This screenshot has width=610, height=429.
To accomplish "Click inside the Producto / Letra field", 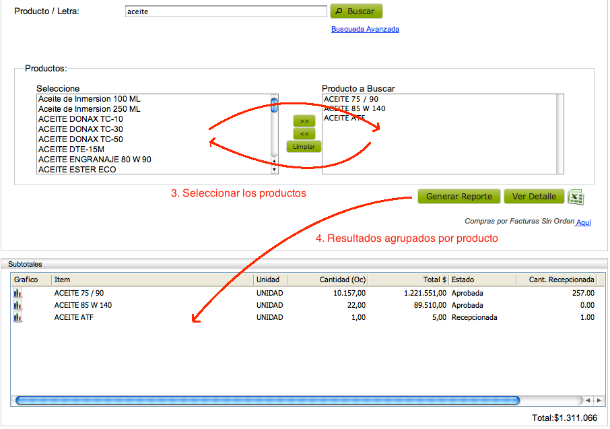I will pyautogui.click(x=226, y=10).
